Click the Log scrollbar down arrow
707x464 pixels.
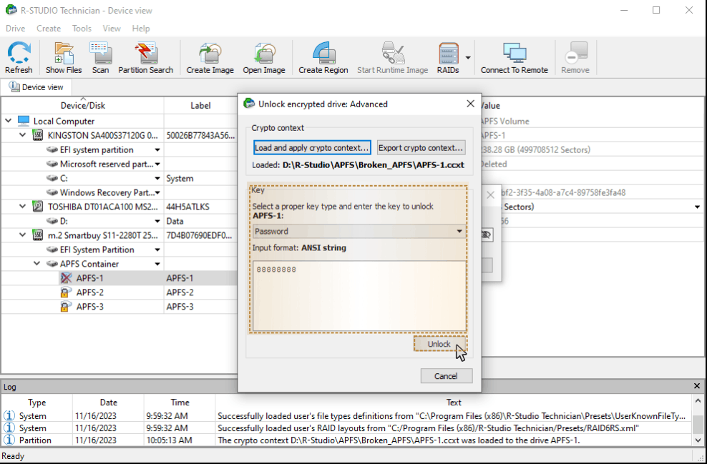click(x=698, y=440)
